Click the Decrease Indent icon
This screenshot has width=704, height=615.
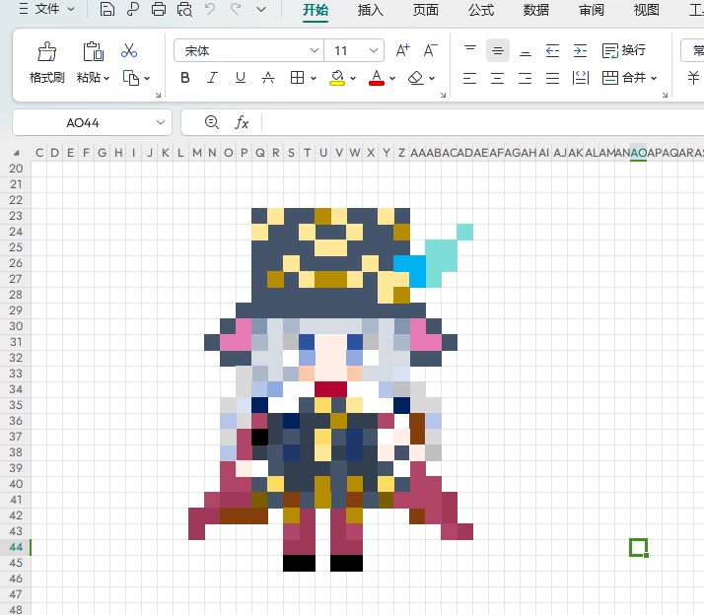click(x=553, y=50)
